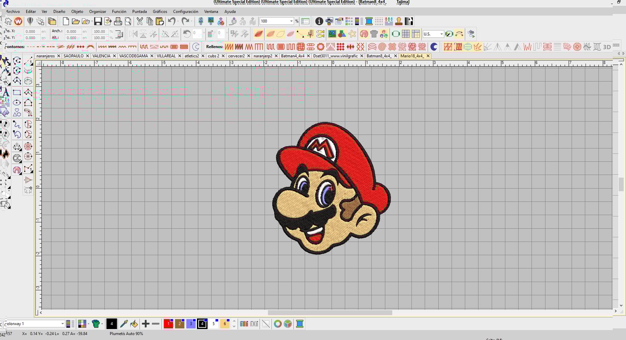Open the U.S. measurement units dropdown
Image resolution: width=626 pixels, height=340 pixels.
tap(442, 34)
